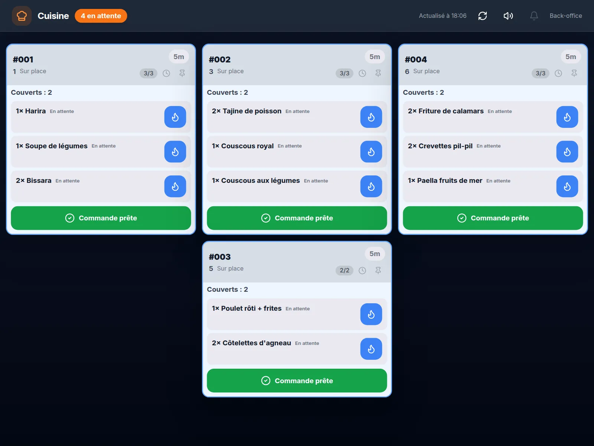This screenshot has height=446, width=594.
Task: Refresh the orders list
Action: point(482,16)
